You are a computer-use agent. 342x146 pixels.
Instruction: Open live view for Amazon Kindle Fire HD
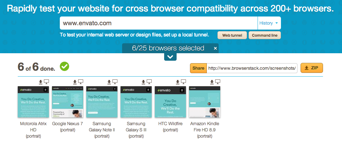218,82
